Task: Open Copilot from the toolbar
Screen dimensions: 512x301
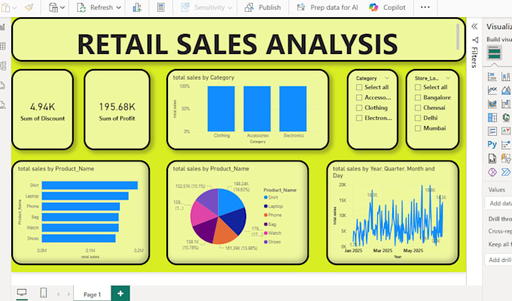Action: [x=387, y=8]
